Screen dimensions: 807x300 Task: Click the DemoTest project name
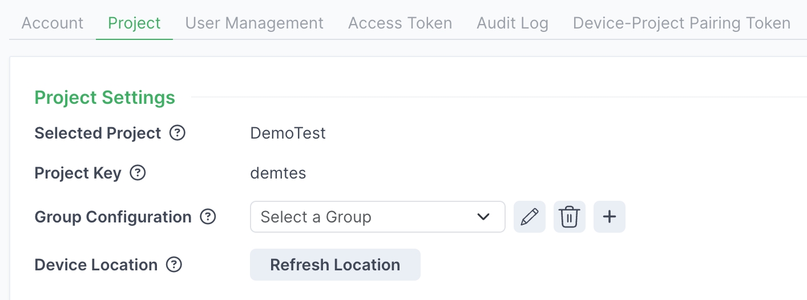tap(288, 133)
